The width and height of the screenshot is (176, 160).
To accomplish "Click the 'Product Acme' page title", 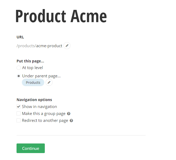I will pyautogui.click(x=61, y=16).
